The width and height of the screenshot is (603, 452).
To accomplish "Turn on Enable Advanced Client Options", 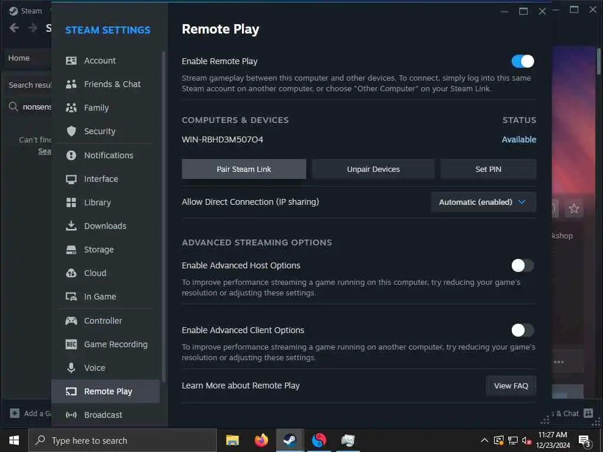I will point(523,330).
